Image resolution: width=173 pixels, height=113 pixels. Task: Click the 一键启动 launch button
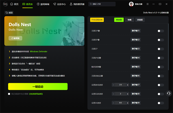(38, 87)
